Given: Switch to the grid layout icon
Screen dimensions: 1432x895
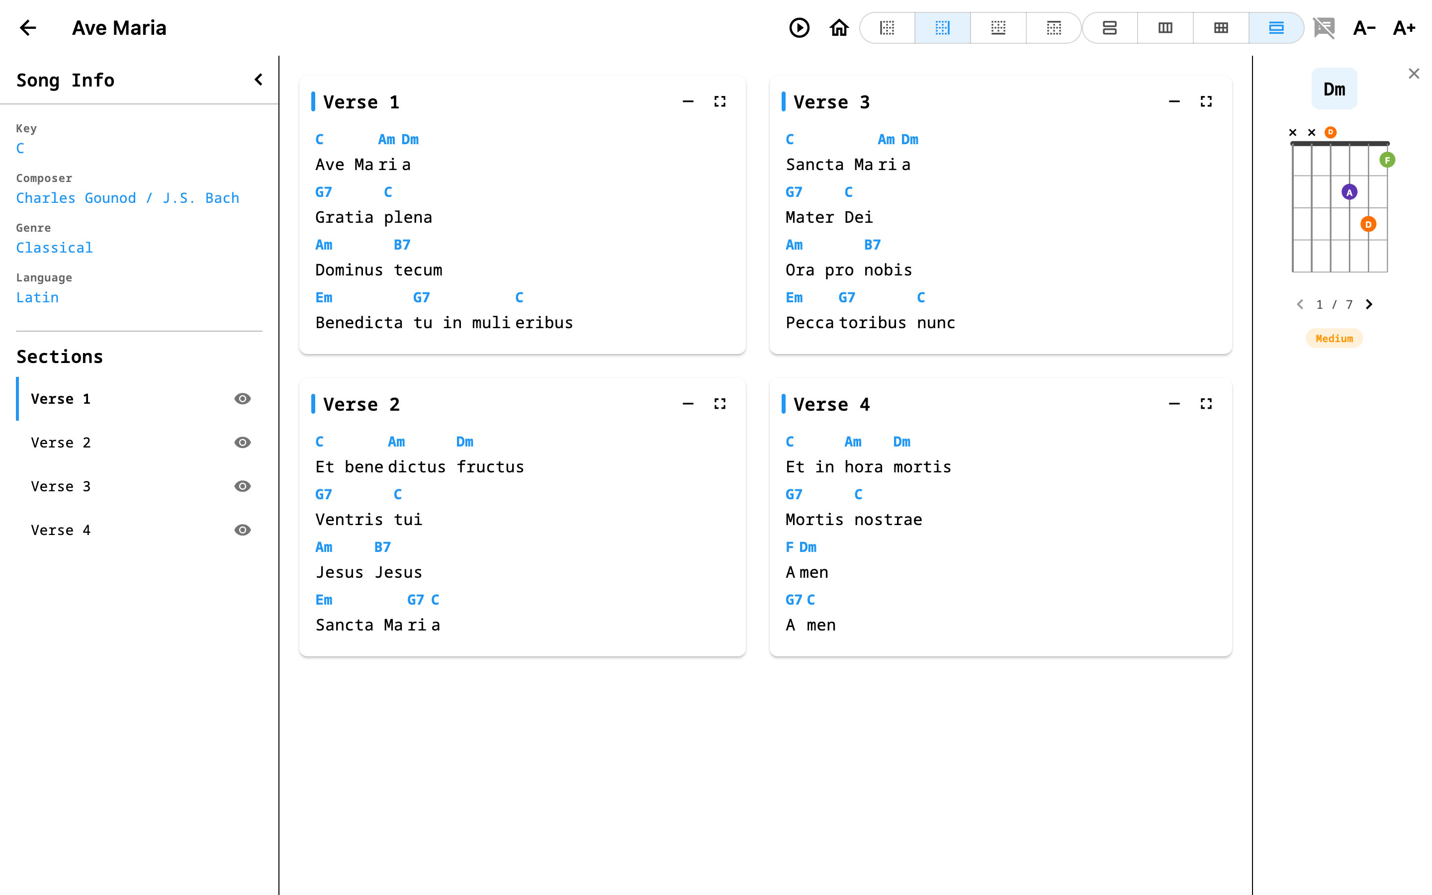Looking at the screenshot, I should (x=1220, y=28).
